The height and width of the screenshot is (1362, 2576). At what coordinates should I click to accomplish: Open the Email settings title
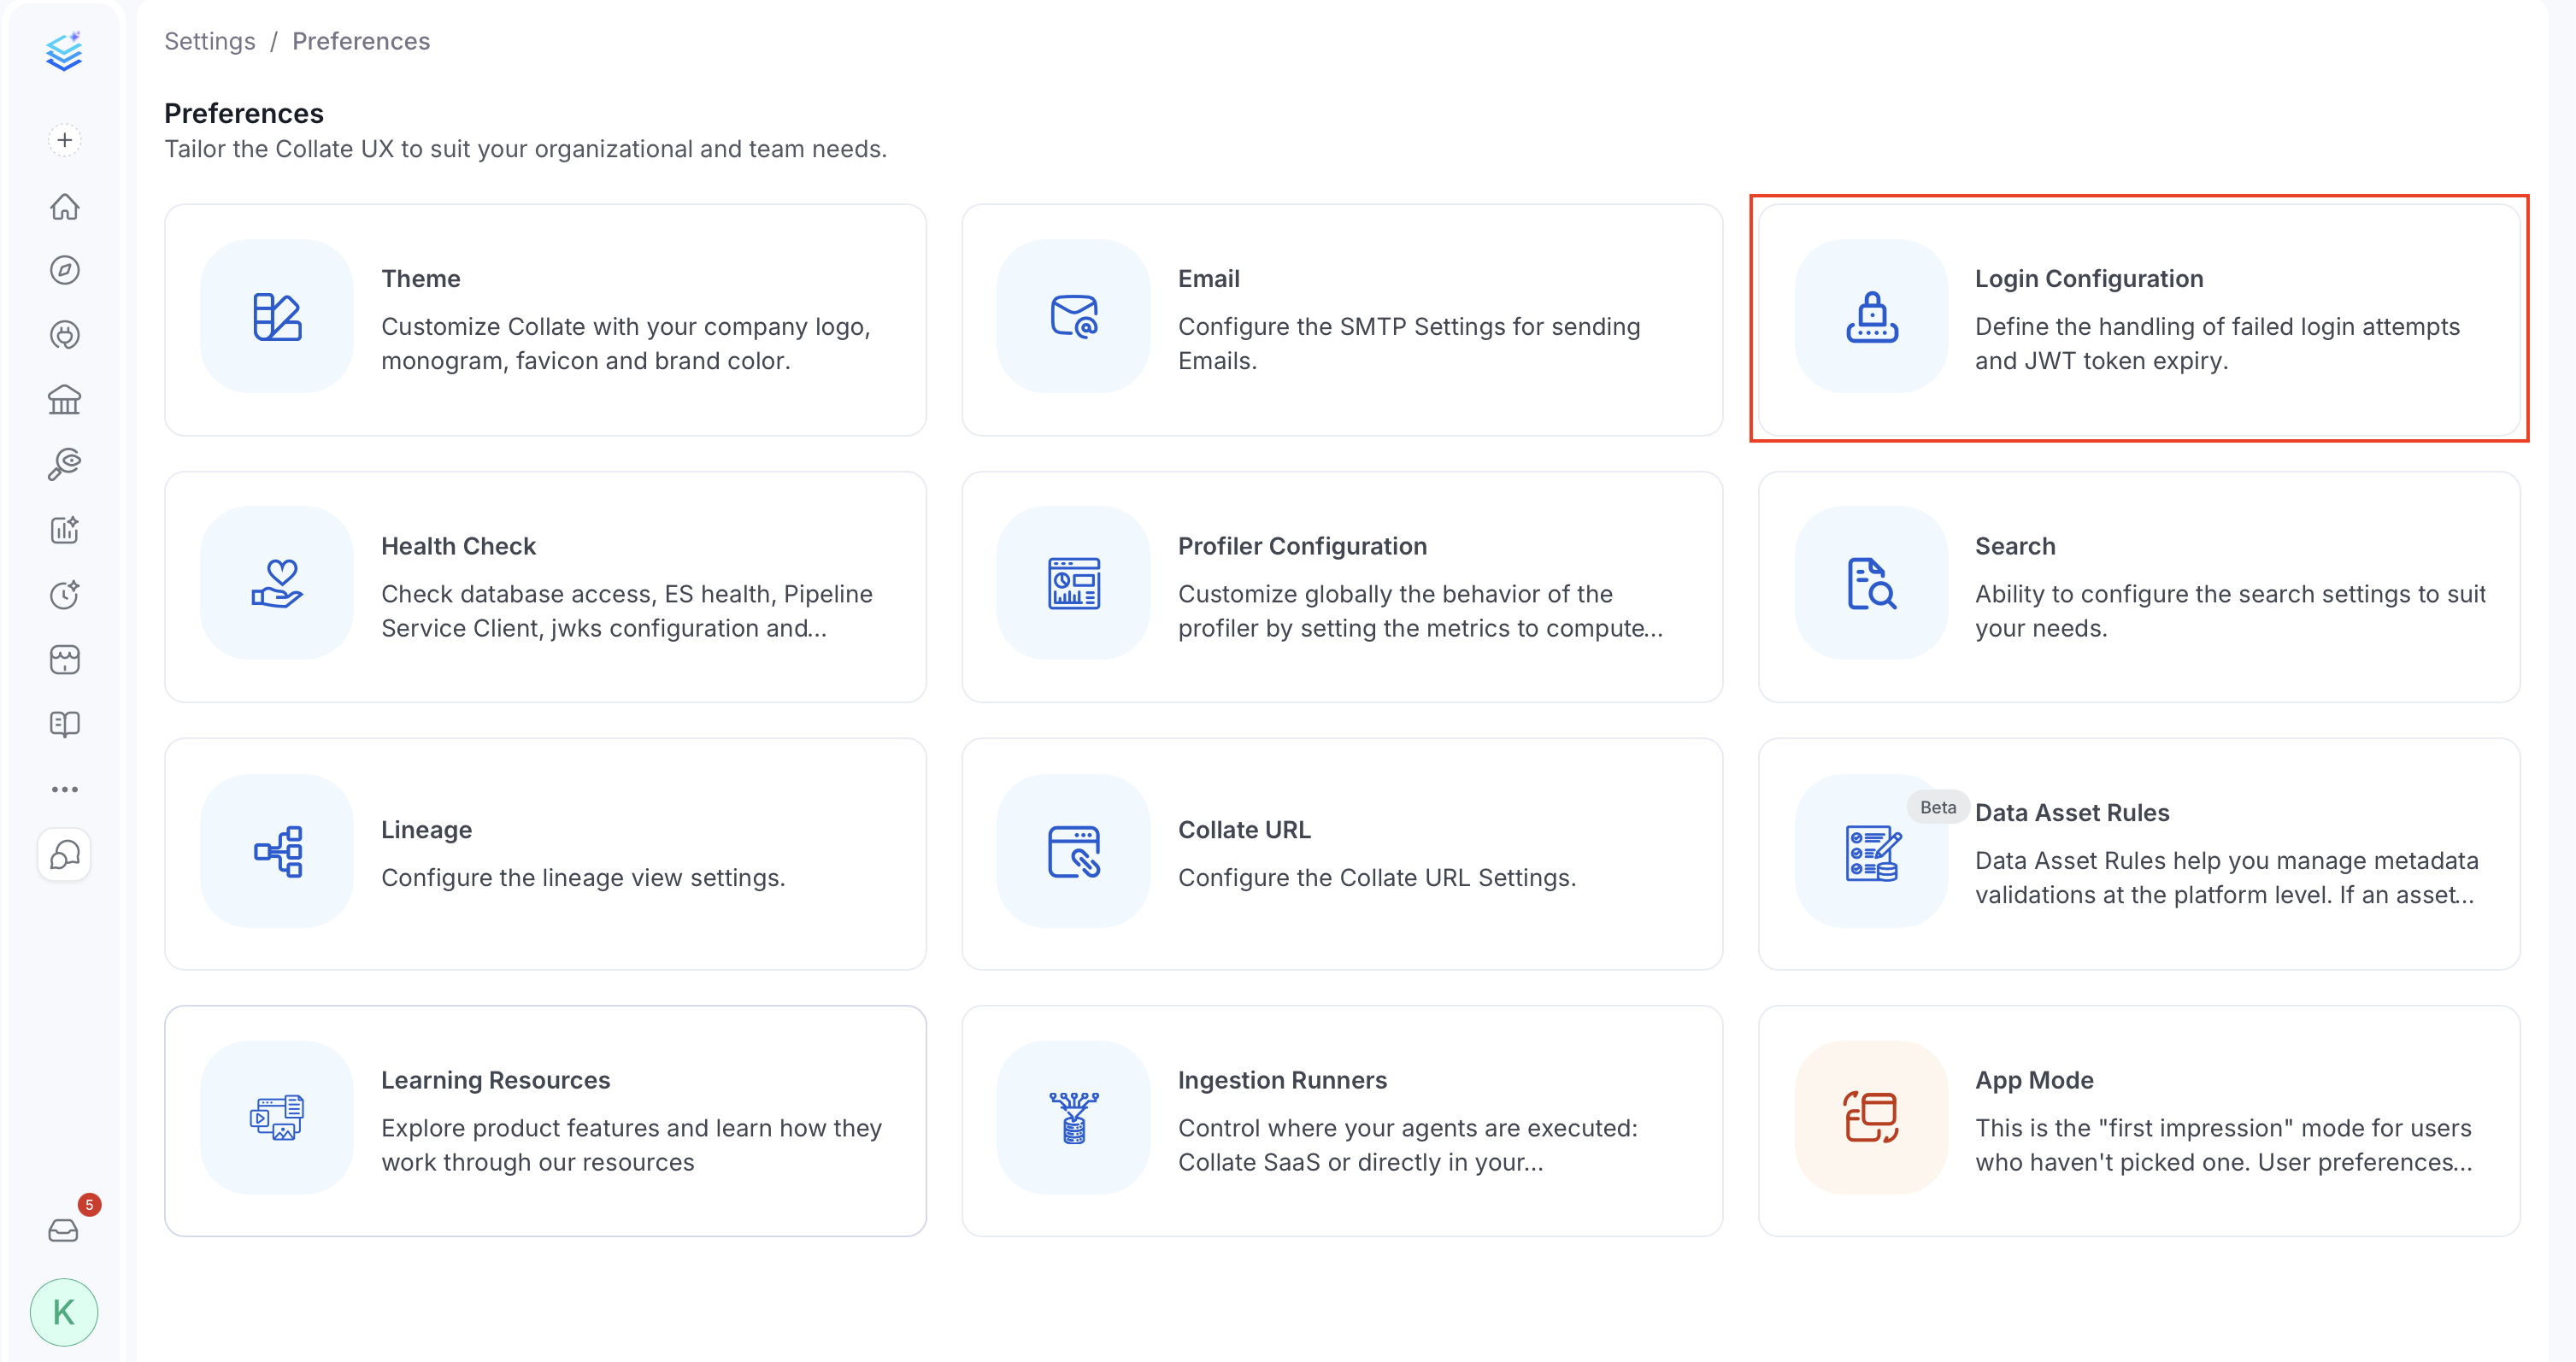[1208, 279]
